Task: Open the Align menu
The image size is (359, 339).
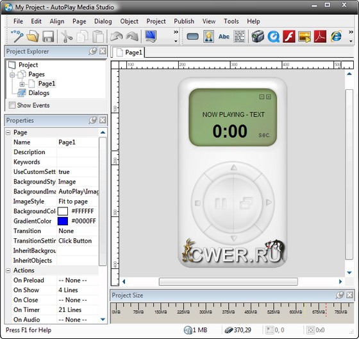Action: (x=57, y=21)
